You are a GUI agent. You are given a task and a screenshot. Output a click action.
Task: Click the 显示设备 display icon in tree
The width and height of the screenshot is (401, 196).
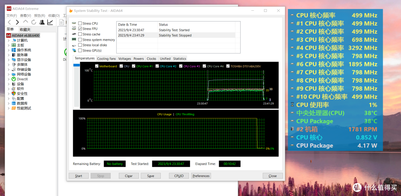14,60
